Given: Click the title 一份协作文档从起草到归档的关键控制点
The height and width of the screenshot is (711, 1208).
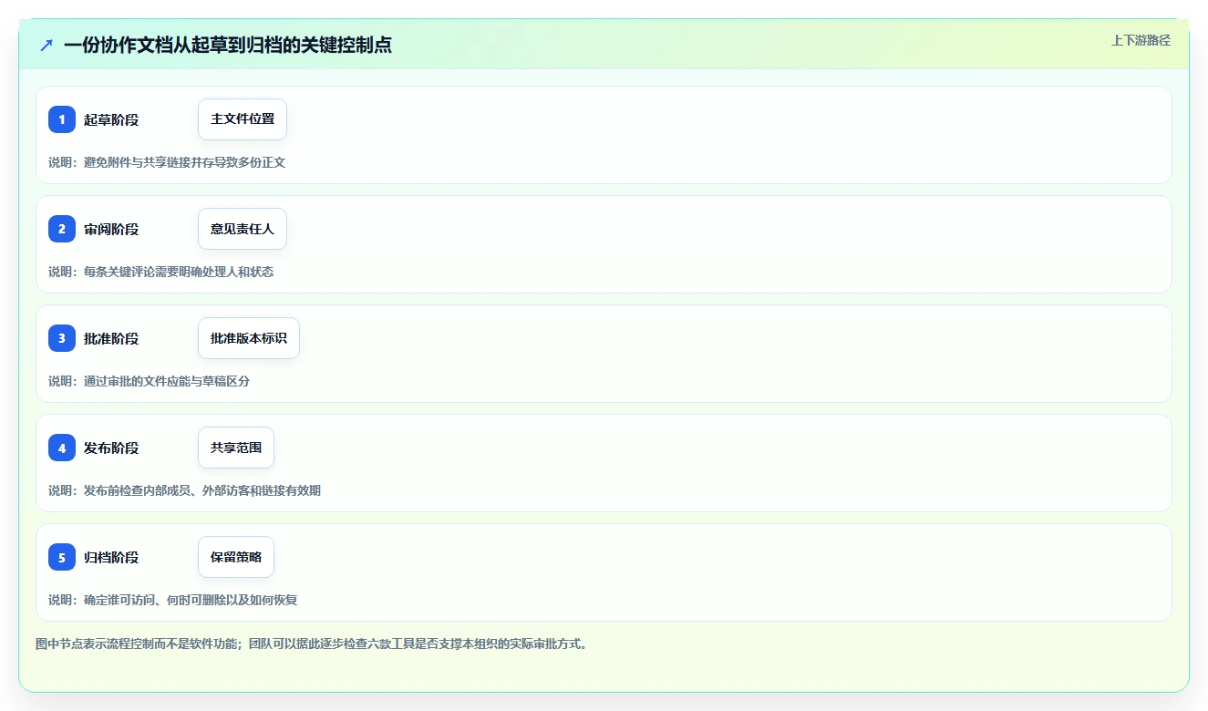Looking at the screenshot, I should (x=228, y=45).
